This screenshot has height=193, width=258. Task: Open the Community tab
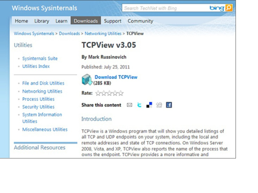[140, 21]
